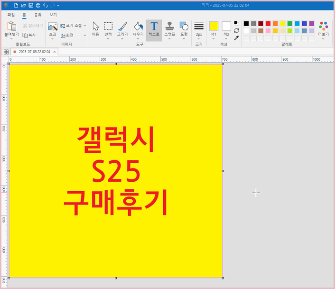Expand the 회전 dropdown arrow
The height and width of the screenshot is (289, 335).
[85, 35]
